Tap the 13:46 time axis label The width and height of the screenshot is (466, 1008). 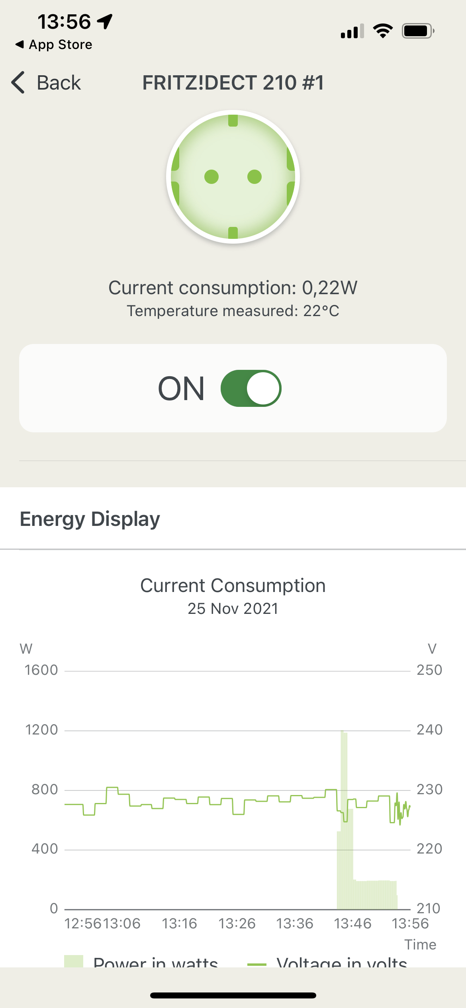(352, 923)
